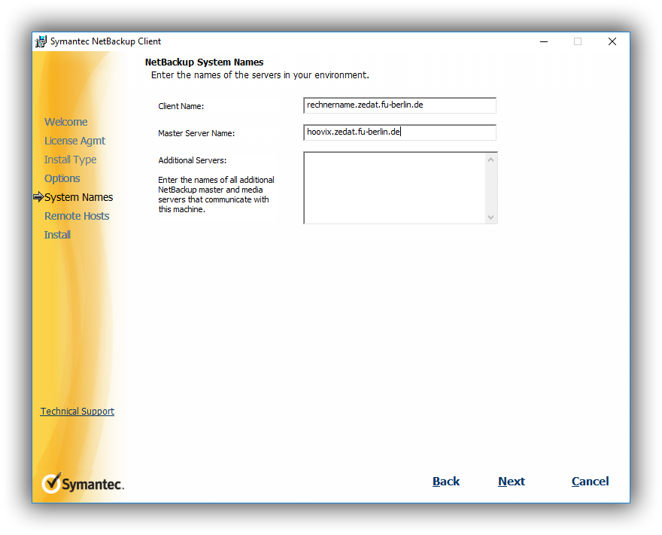Click the Back button
This screenshot has height=535, width=662.
[446, 482]
